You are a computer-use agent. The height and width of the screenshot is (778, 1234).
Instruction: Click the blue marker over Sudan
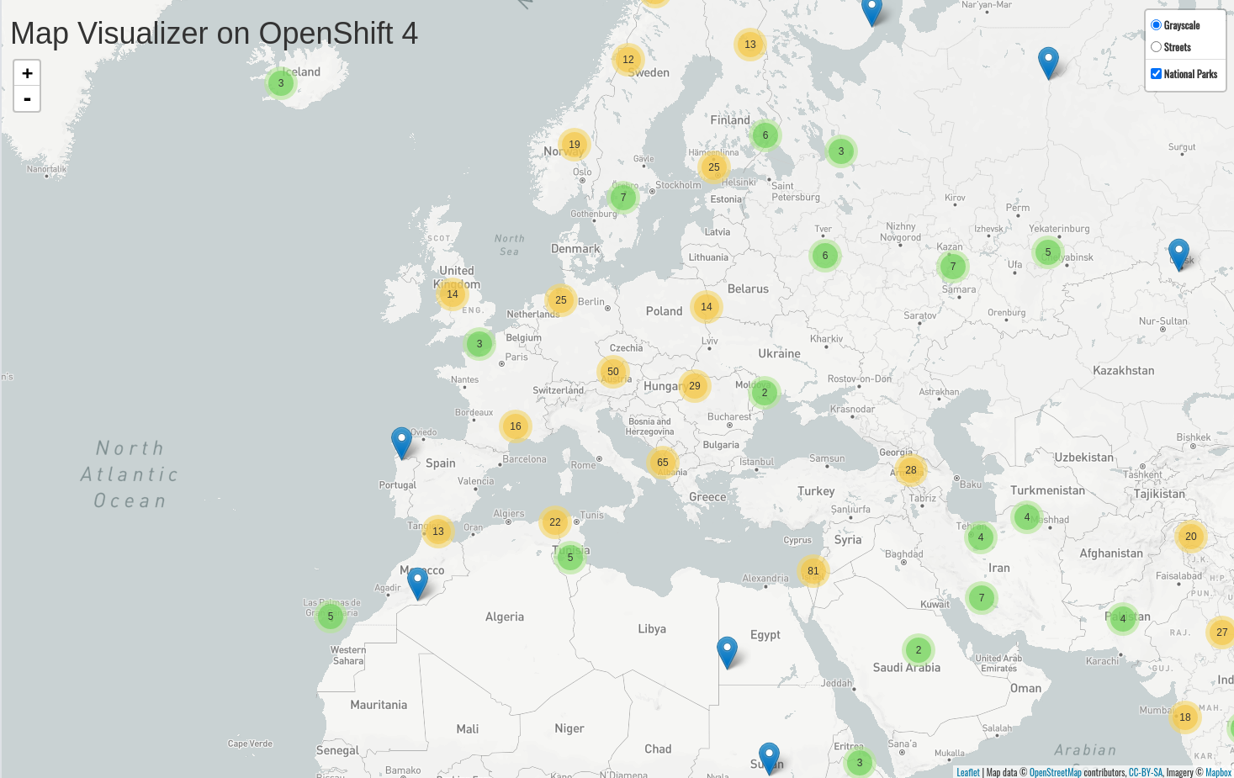click(769, 757)
